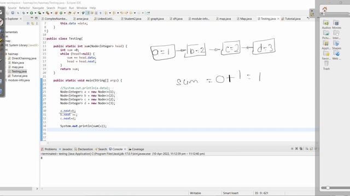Click the New Java Class green icon
Viewport: 350px width, 196px height.
click(61, 13)
